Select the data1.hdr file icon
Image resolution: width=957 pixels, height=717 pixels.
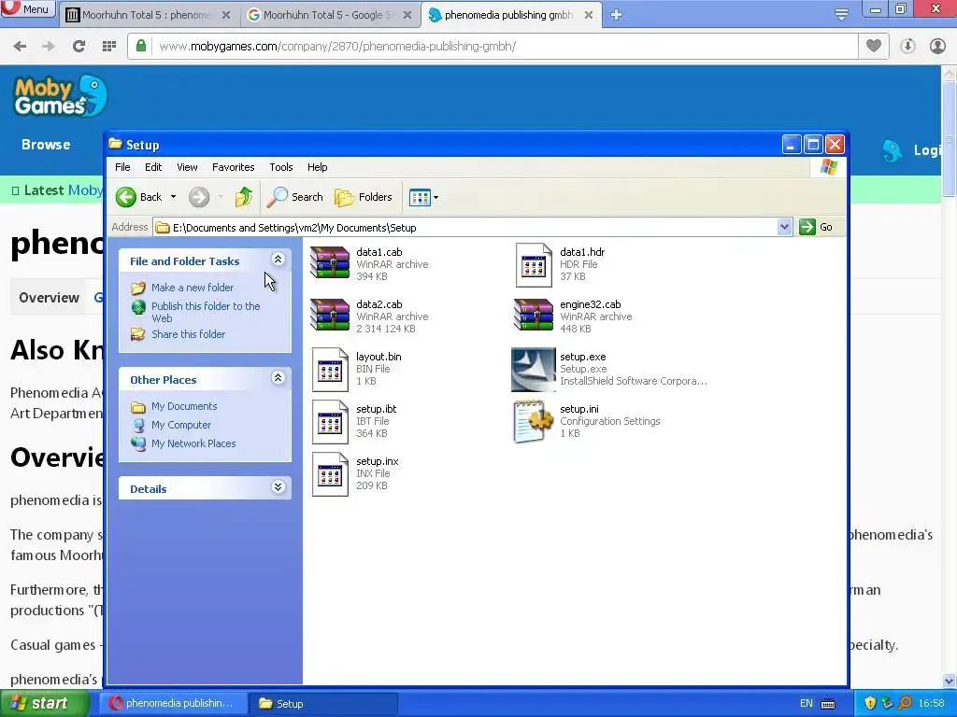coord(534,264)
